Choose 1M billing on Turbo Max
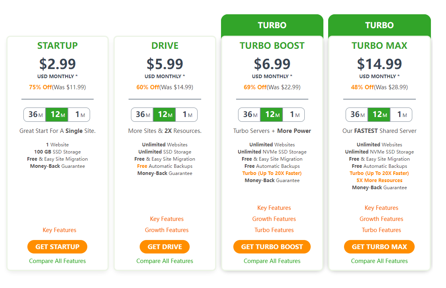 [401, 115]
